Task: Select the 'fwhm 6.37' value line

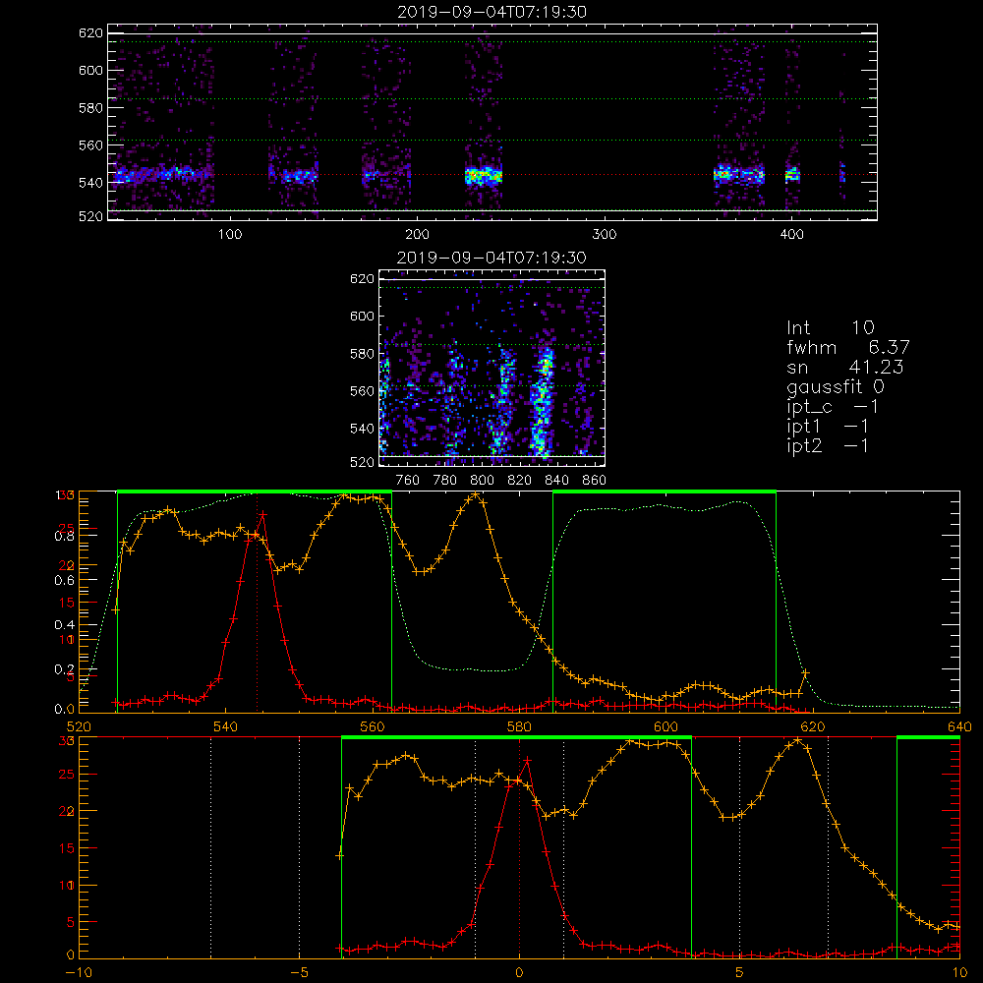Action: coord(848,347)
